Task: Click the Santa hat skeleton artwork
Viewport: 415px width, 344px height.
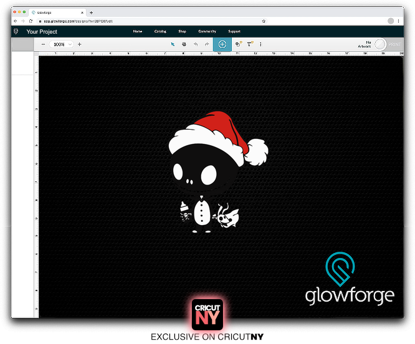Action: (218, 172)
